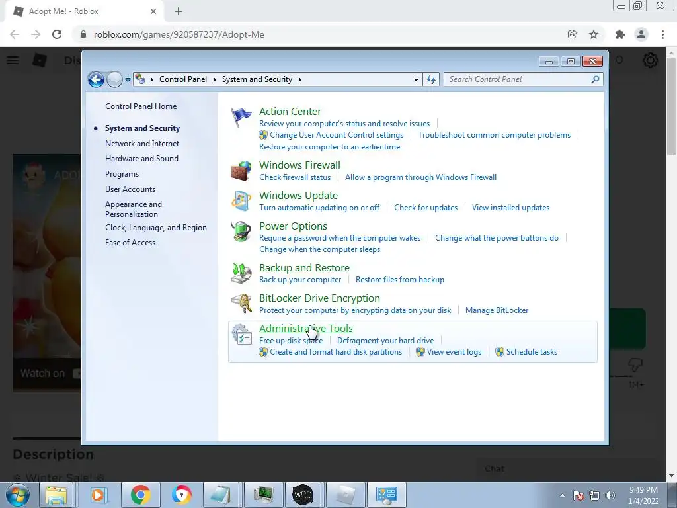This screenshot has width=677, height=508.
Task: Refresh the Control Panel address bar
Action: point(431,79)
